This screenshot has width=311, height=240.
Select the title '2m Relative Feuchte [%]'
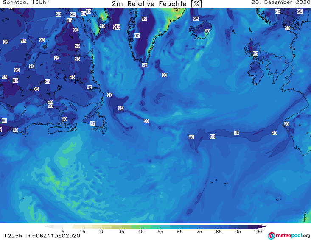pyautogui.click(x=157, y=4)
